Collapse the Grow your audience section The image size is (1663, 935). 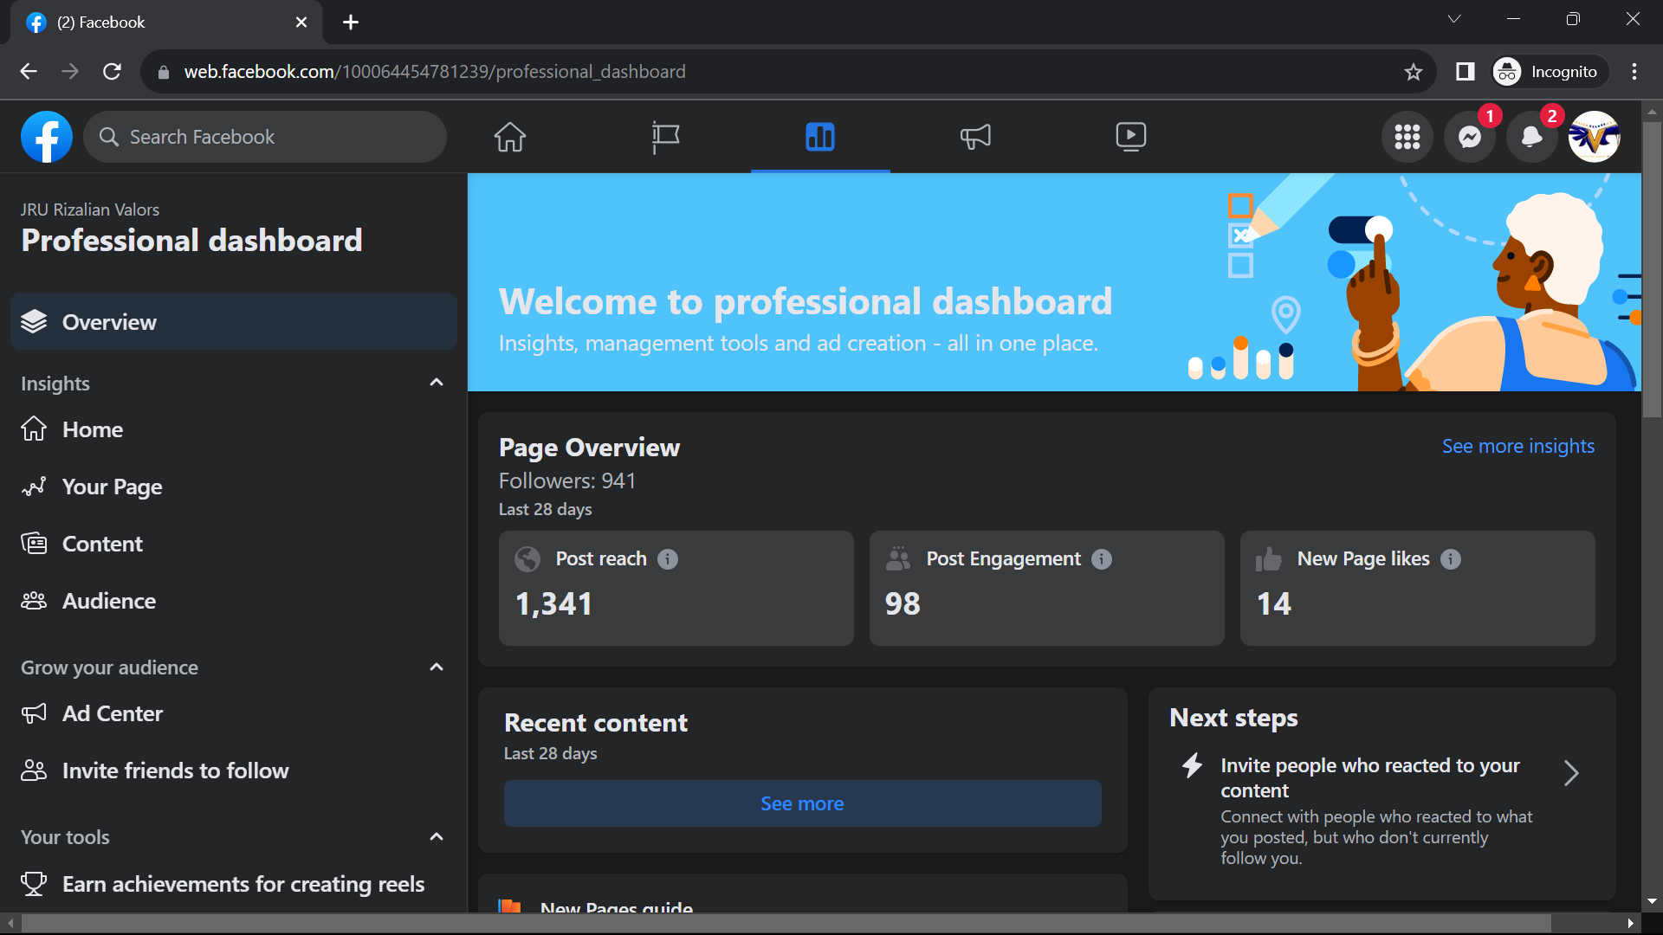437,667
